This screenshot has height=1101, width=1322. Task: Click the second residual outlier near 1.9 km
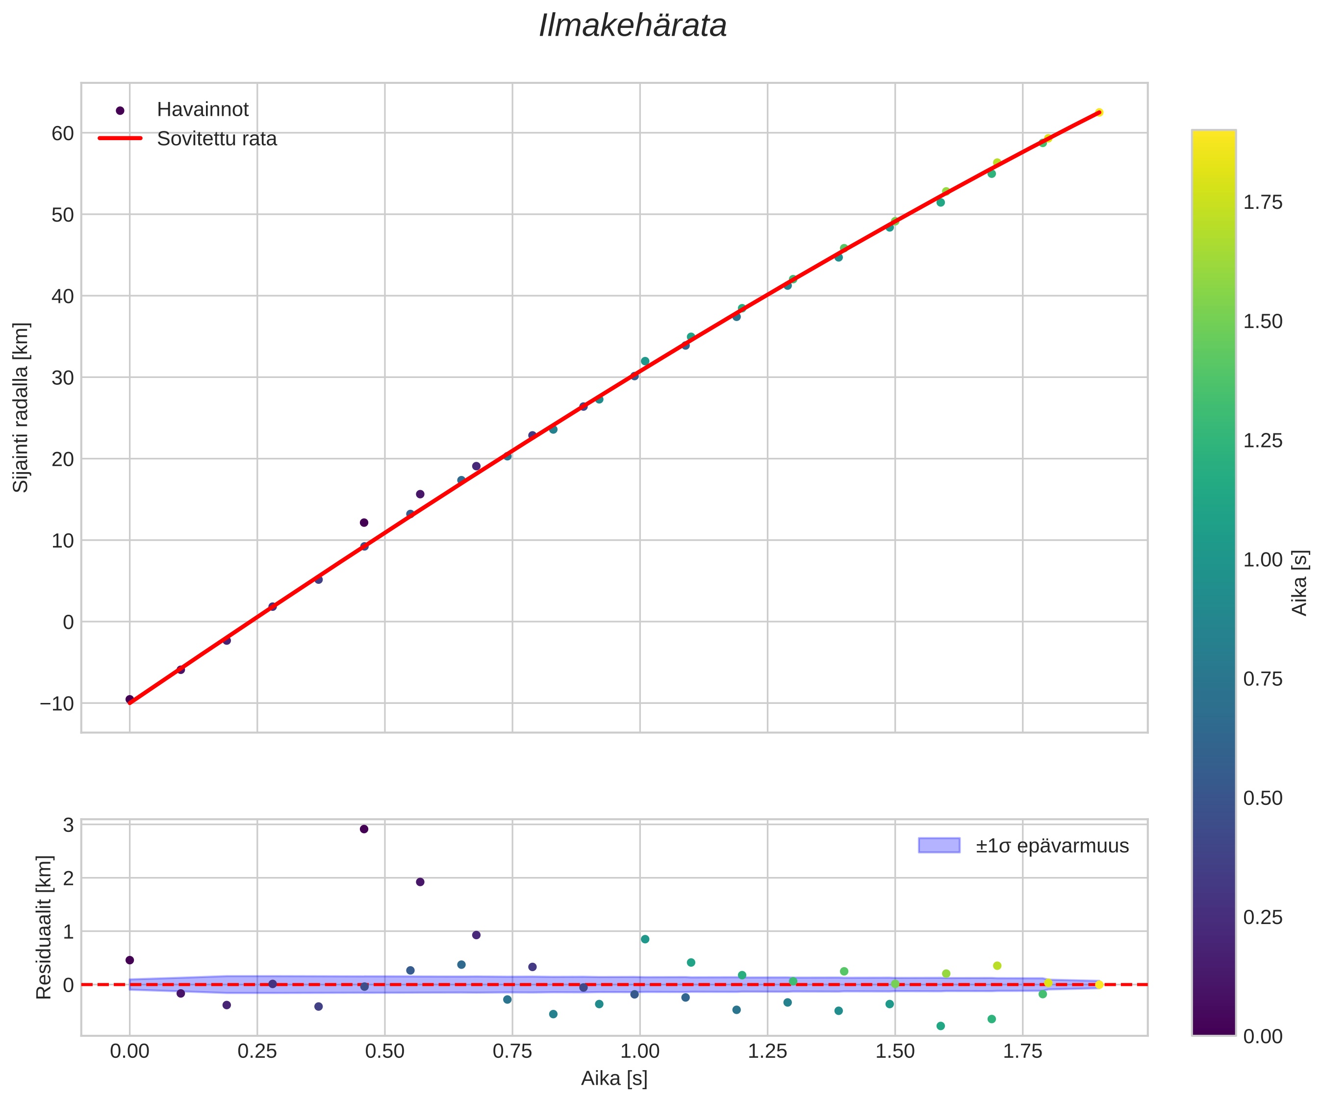[x=420, y=882]
